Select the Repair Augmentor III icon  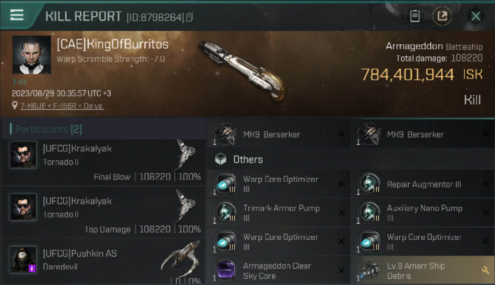pos(369,184)
